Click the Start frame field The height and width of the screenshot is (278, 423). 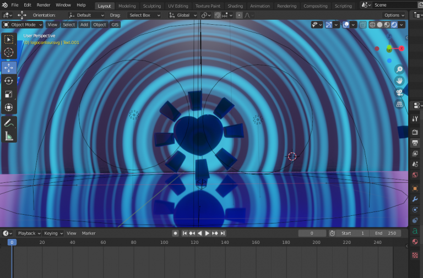[352, 233]
